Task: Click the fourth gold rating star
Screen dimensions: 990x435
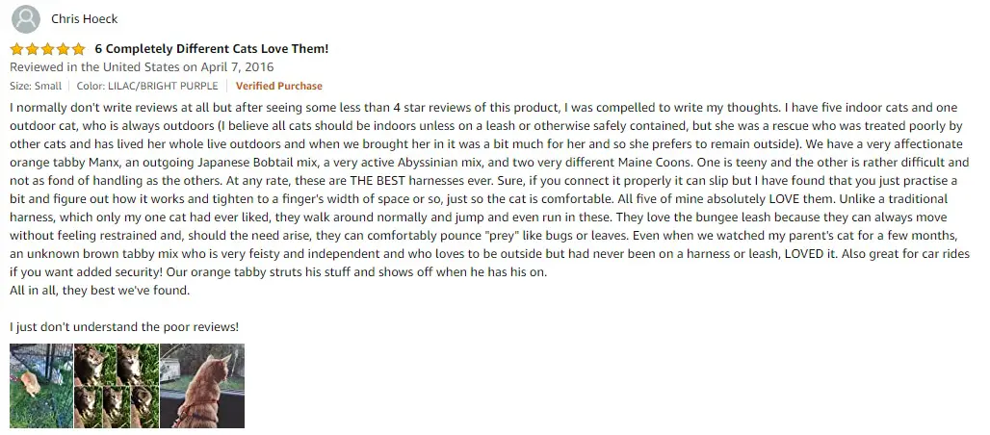Action: pos(63,49)
